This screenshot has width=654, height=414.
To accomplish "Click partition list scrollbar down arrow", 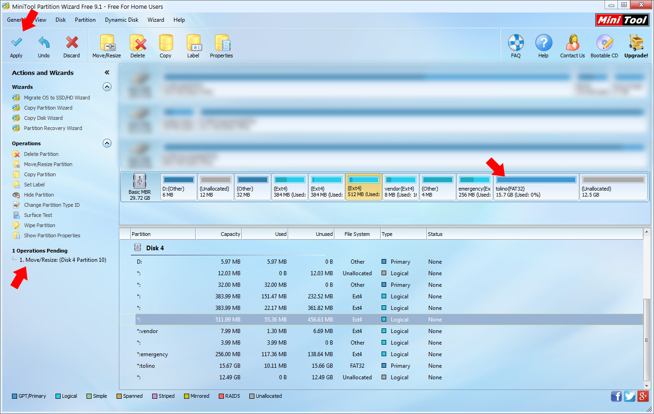I will [x=647, y=386].
